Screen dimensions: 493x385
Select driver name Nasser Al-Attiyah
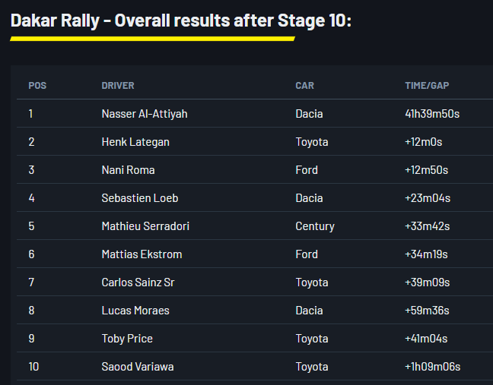tap(145, 114)
